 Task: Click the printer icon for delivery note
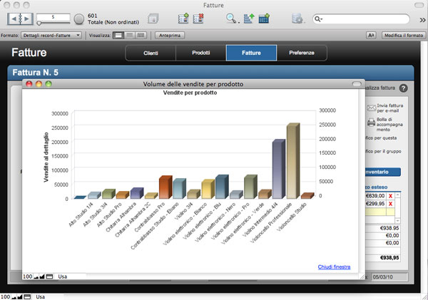[371, 123]
